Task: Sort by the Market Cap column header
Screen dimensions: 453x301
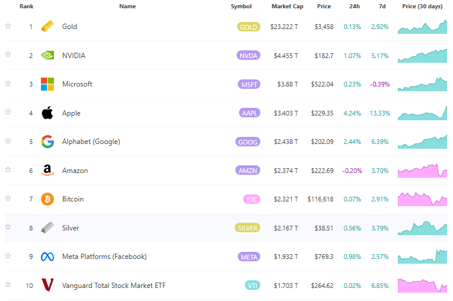Action: pos(288,7)
